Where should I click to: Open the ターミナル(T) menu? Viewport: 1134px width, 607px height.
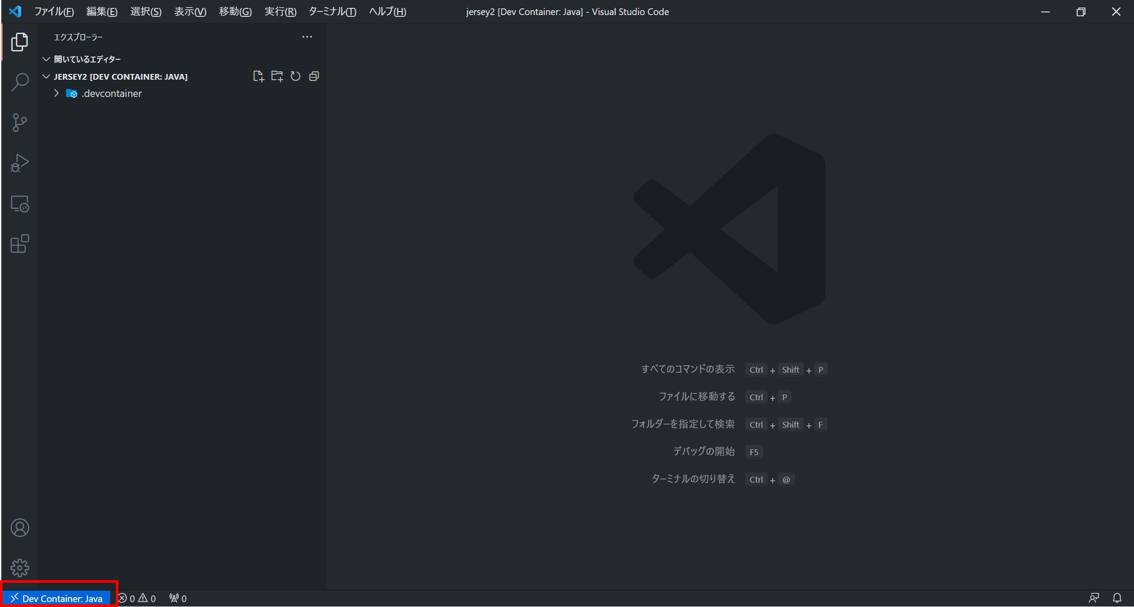[x=332, y=12]
